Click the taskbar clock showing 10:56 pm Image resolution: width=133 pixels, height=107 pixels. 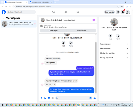click(x=124, y=105)
